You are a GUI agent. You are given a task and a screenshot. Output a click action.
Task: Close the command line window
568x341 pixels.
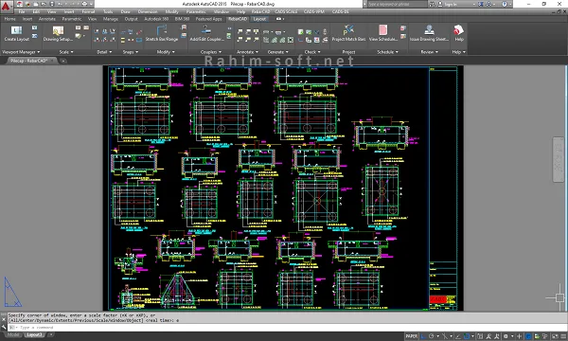pyautogui.click(x=3, y=319)
